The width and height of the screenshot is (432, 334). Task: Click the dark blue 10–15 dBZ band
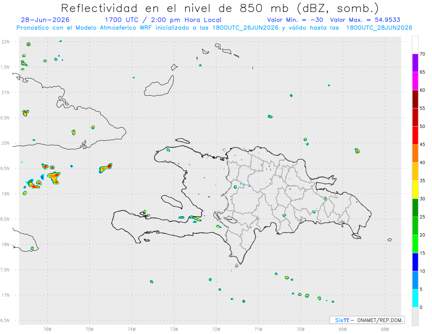pos(415,262)
